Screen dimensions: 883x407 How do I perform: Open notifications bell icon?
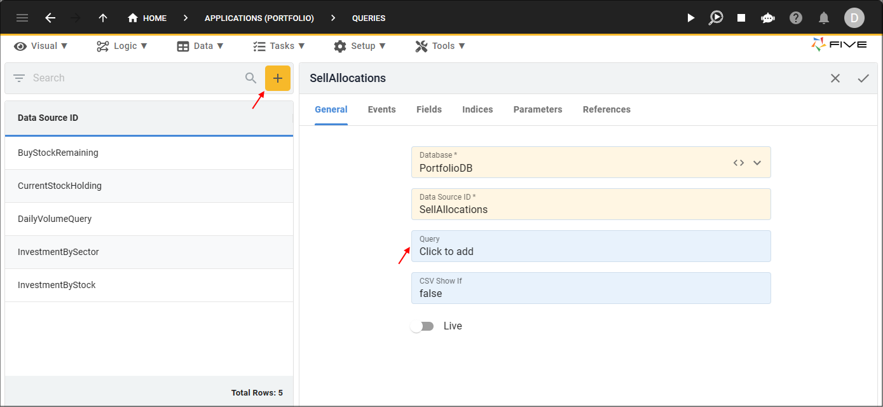[x=824, y=18]
